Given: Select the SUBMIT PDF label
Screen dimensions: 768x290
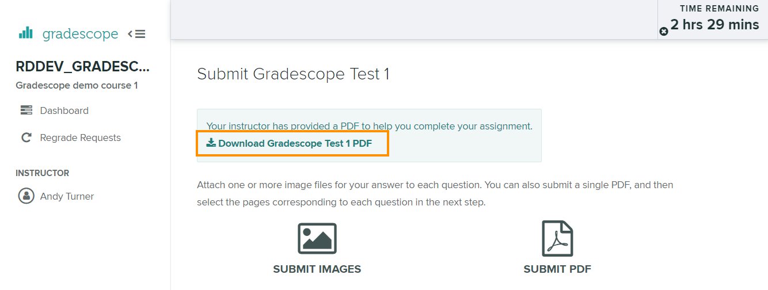Looking at the screenshot, I should pos(557,269).
